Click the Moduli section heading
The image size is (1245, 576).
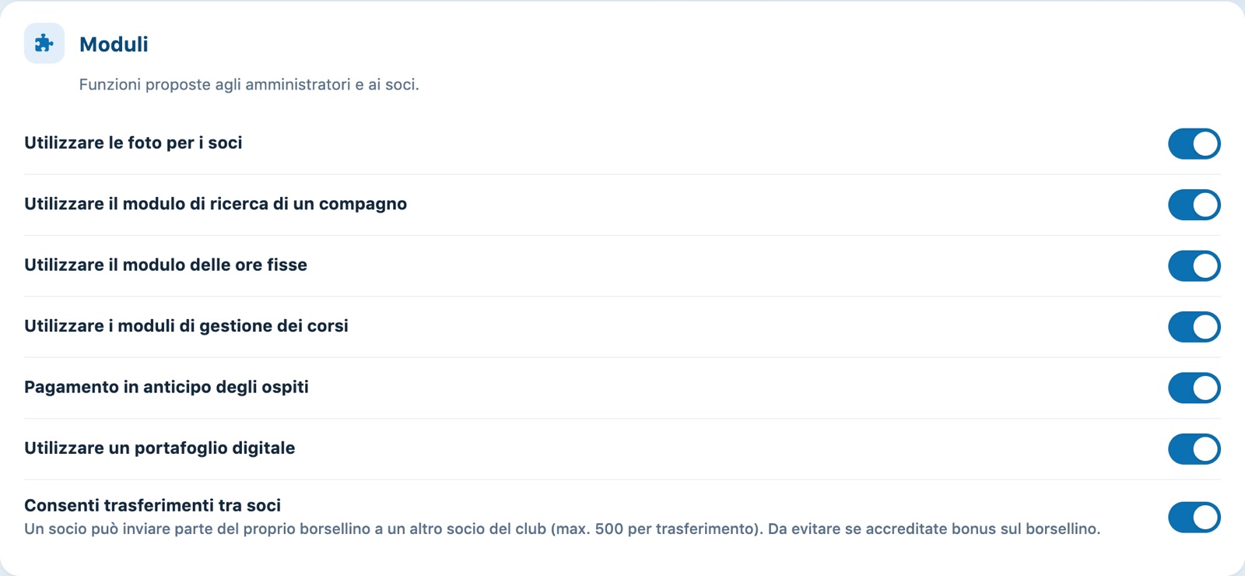tap(114, 44)
